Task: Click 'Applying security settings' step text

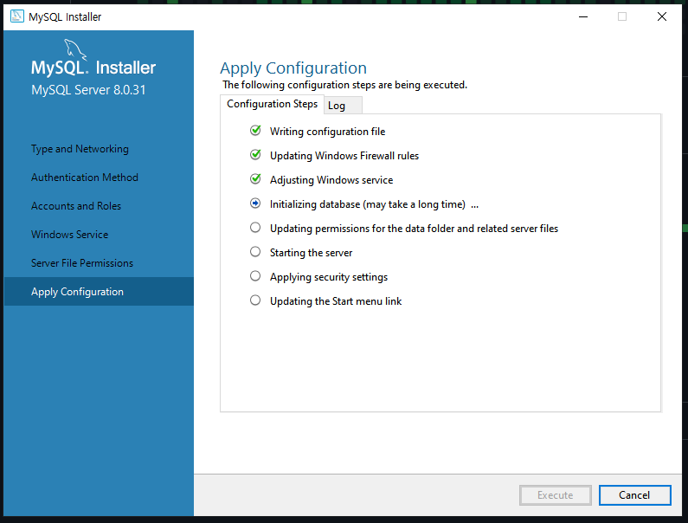Action: [329, 277]
